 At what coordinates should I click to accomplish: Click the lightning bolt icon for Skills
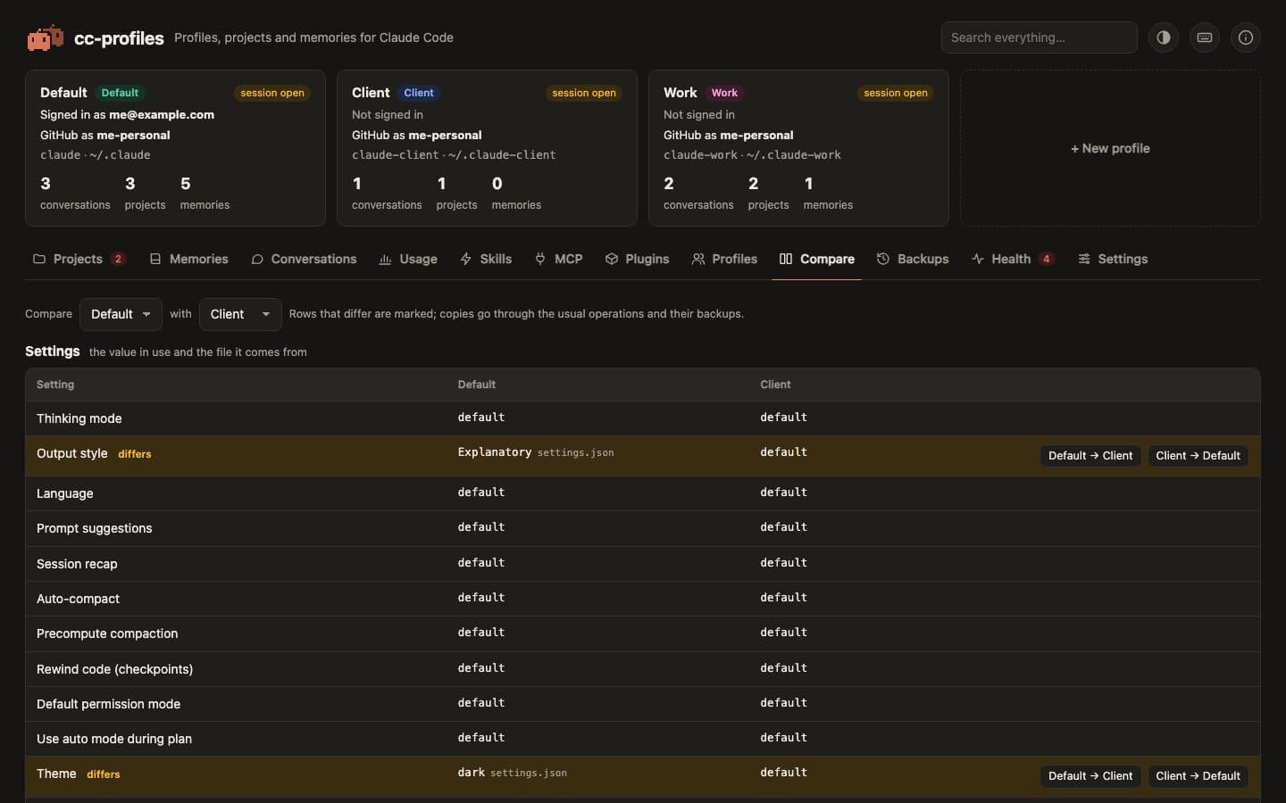(x=466, y=259)
